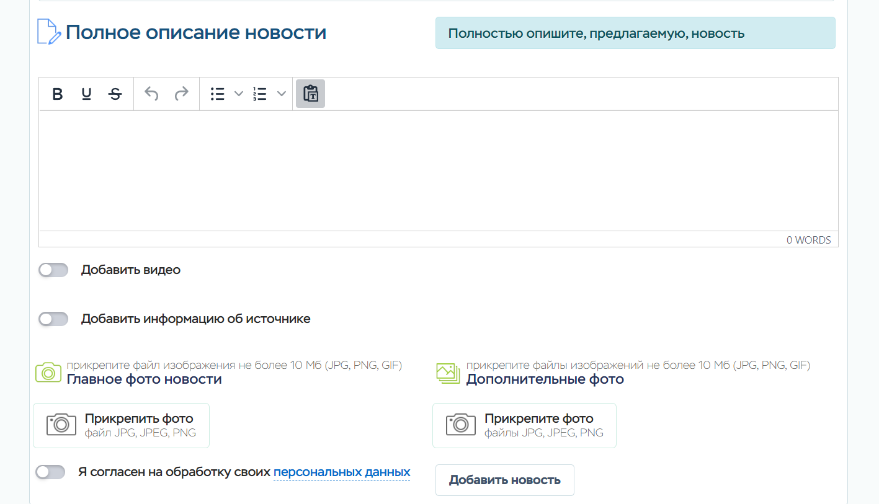Viewport: 879px width, 504px height.
Task: Click the redo arrow icon
Action: [181, 94]
